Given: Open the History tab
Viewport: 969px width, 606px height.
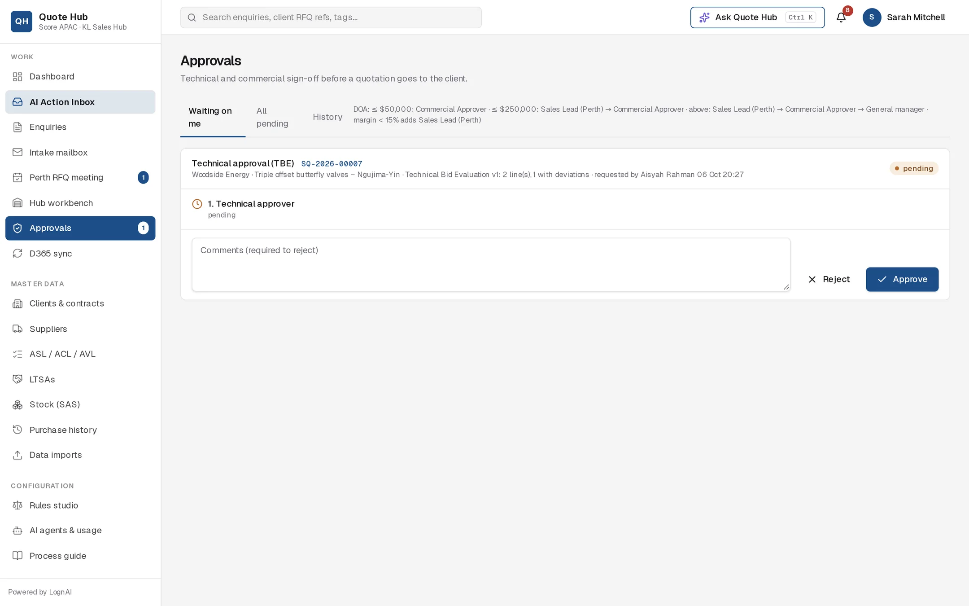Looking at the screenshot, I should [x=327, y=117].
